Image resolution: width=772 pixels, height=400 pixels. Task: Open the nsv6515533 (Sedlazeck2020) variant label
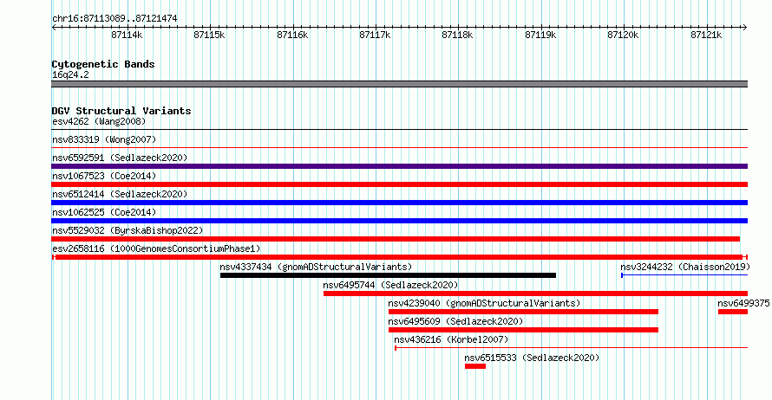pyautogui.click(x=532, y=358)
